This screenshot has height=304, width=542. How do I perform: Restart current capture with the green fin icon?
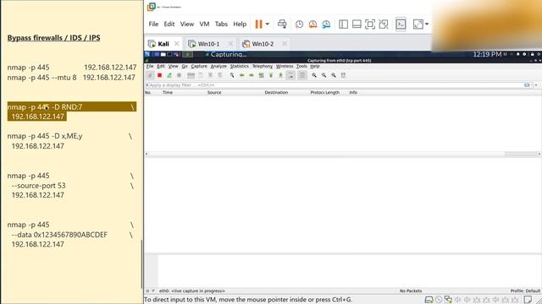tap(169, 75)
